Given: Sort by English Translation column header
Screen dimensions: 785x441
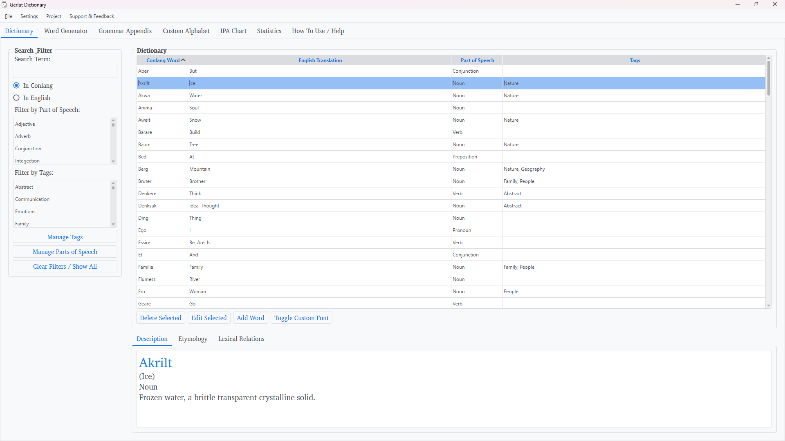Looking at the screenshot, I should tap(320, 60).
